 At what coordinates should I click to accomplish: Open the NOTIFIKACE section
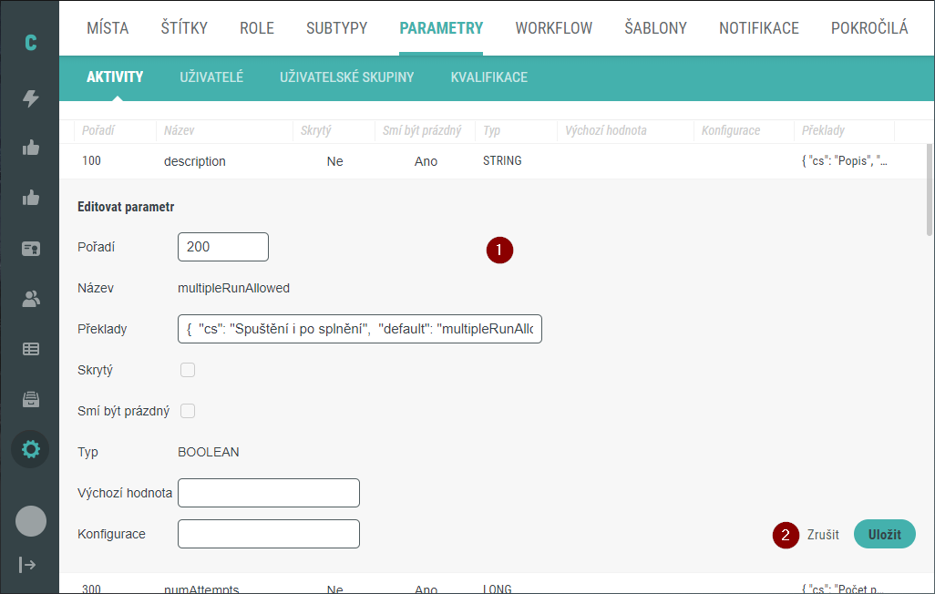click(x=758, y=28)
